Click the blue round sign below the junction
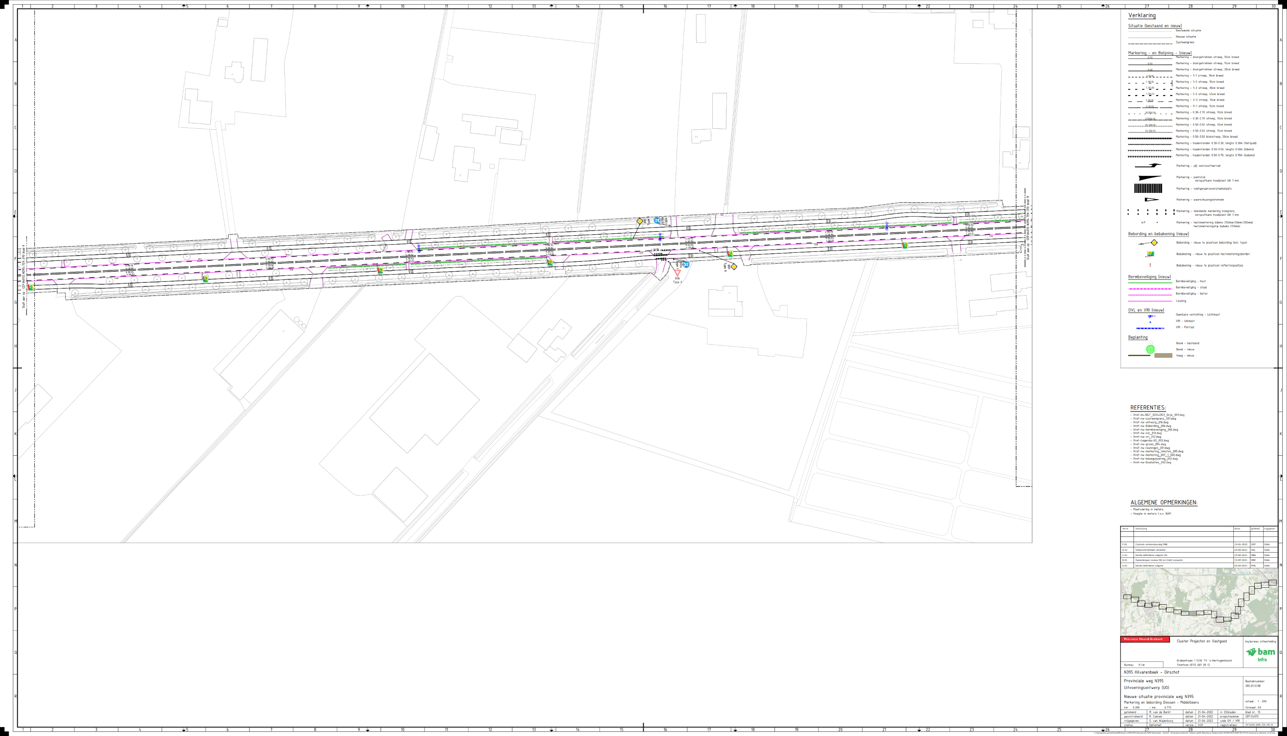Screen dimensions: 1287x736 pyautogui.click(x=686, y=264)
